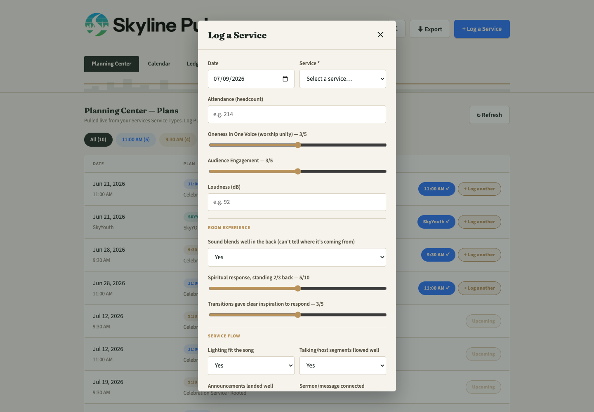
Task: Click Log another in Jun 21 11:00 AM row
Action: [x=479, y=189]
